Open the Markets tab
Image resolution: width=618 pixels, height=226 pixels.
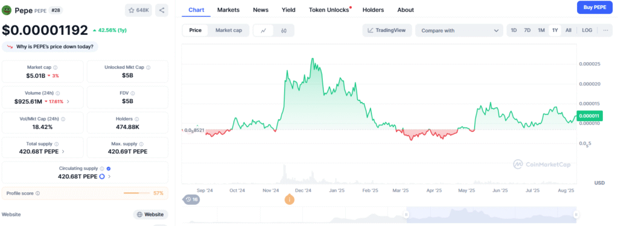coord(228,10)
